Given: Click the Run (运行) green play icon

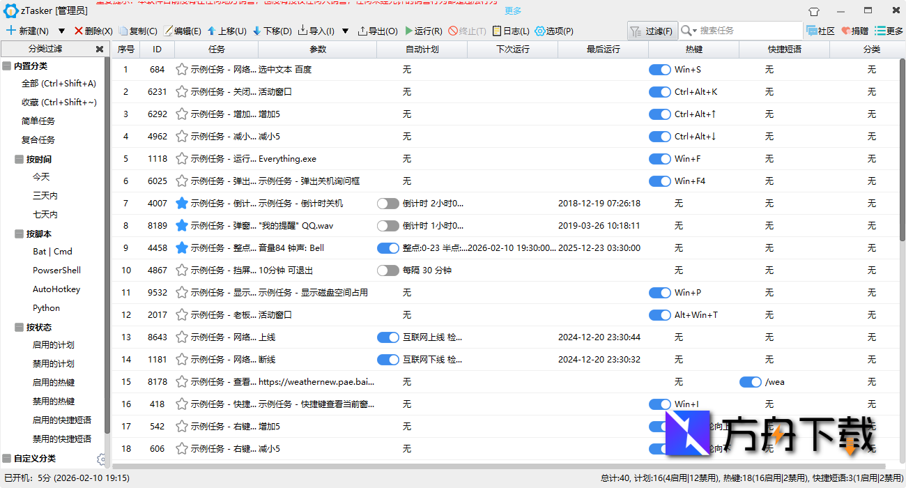Looking at the screenshot, I should click(408, 31).
